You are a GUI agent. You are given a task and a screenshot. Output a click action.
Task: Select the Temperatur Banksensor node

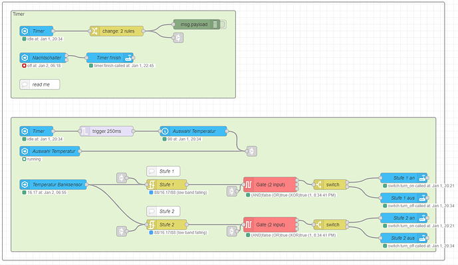point(53,185)
